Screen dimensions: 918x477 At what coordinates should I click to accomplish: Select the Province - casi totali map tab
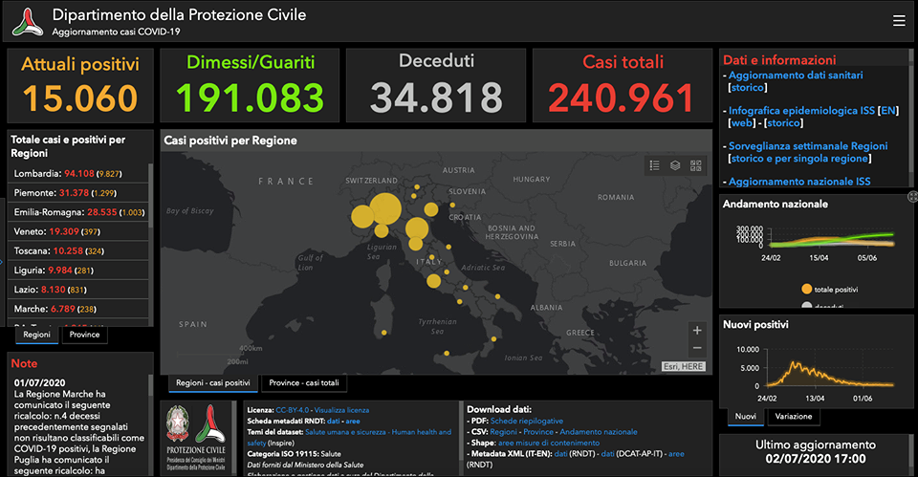click(304, 383)
